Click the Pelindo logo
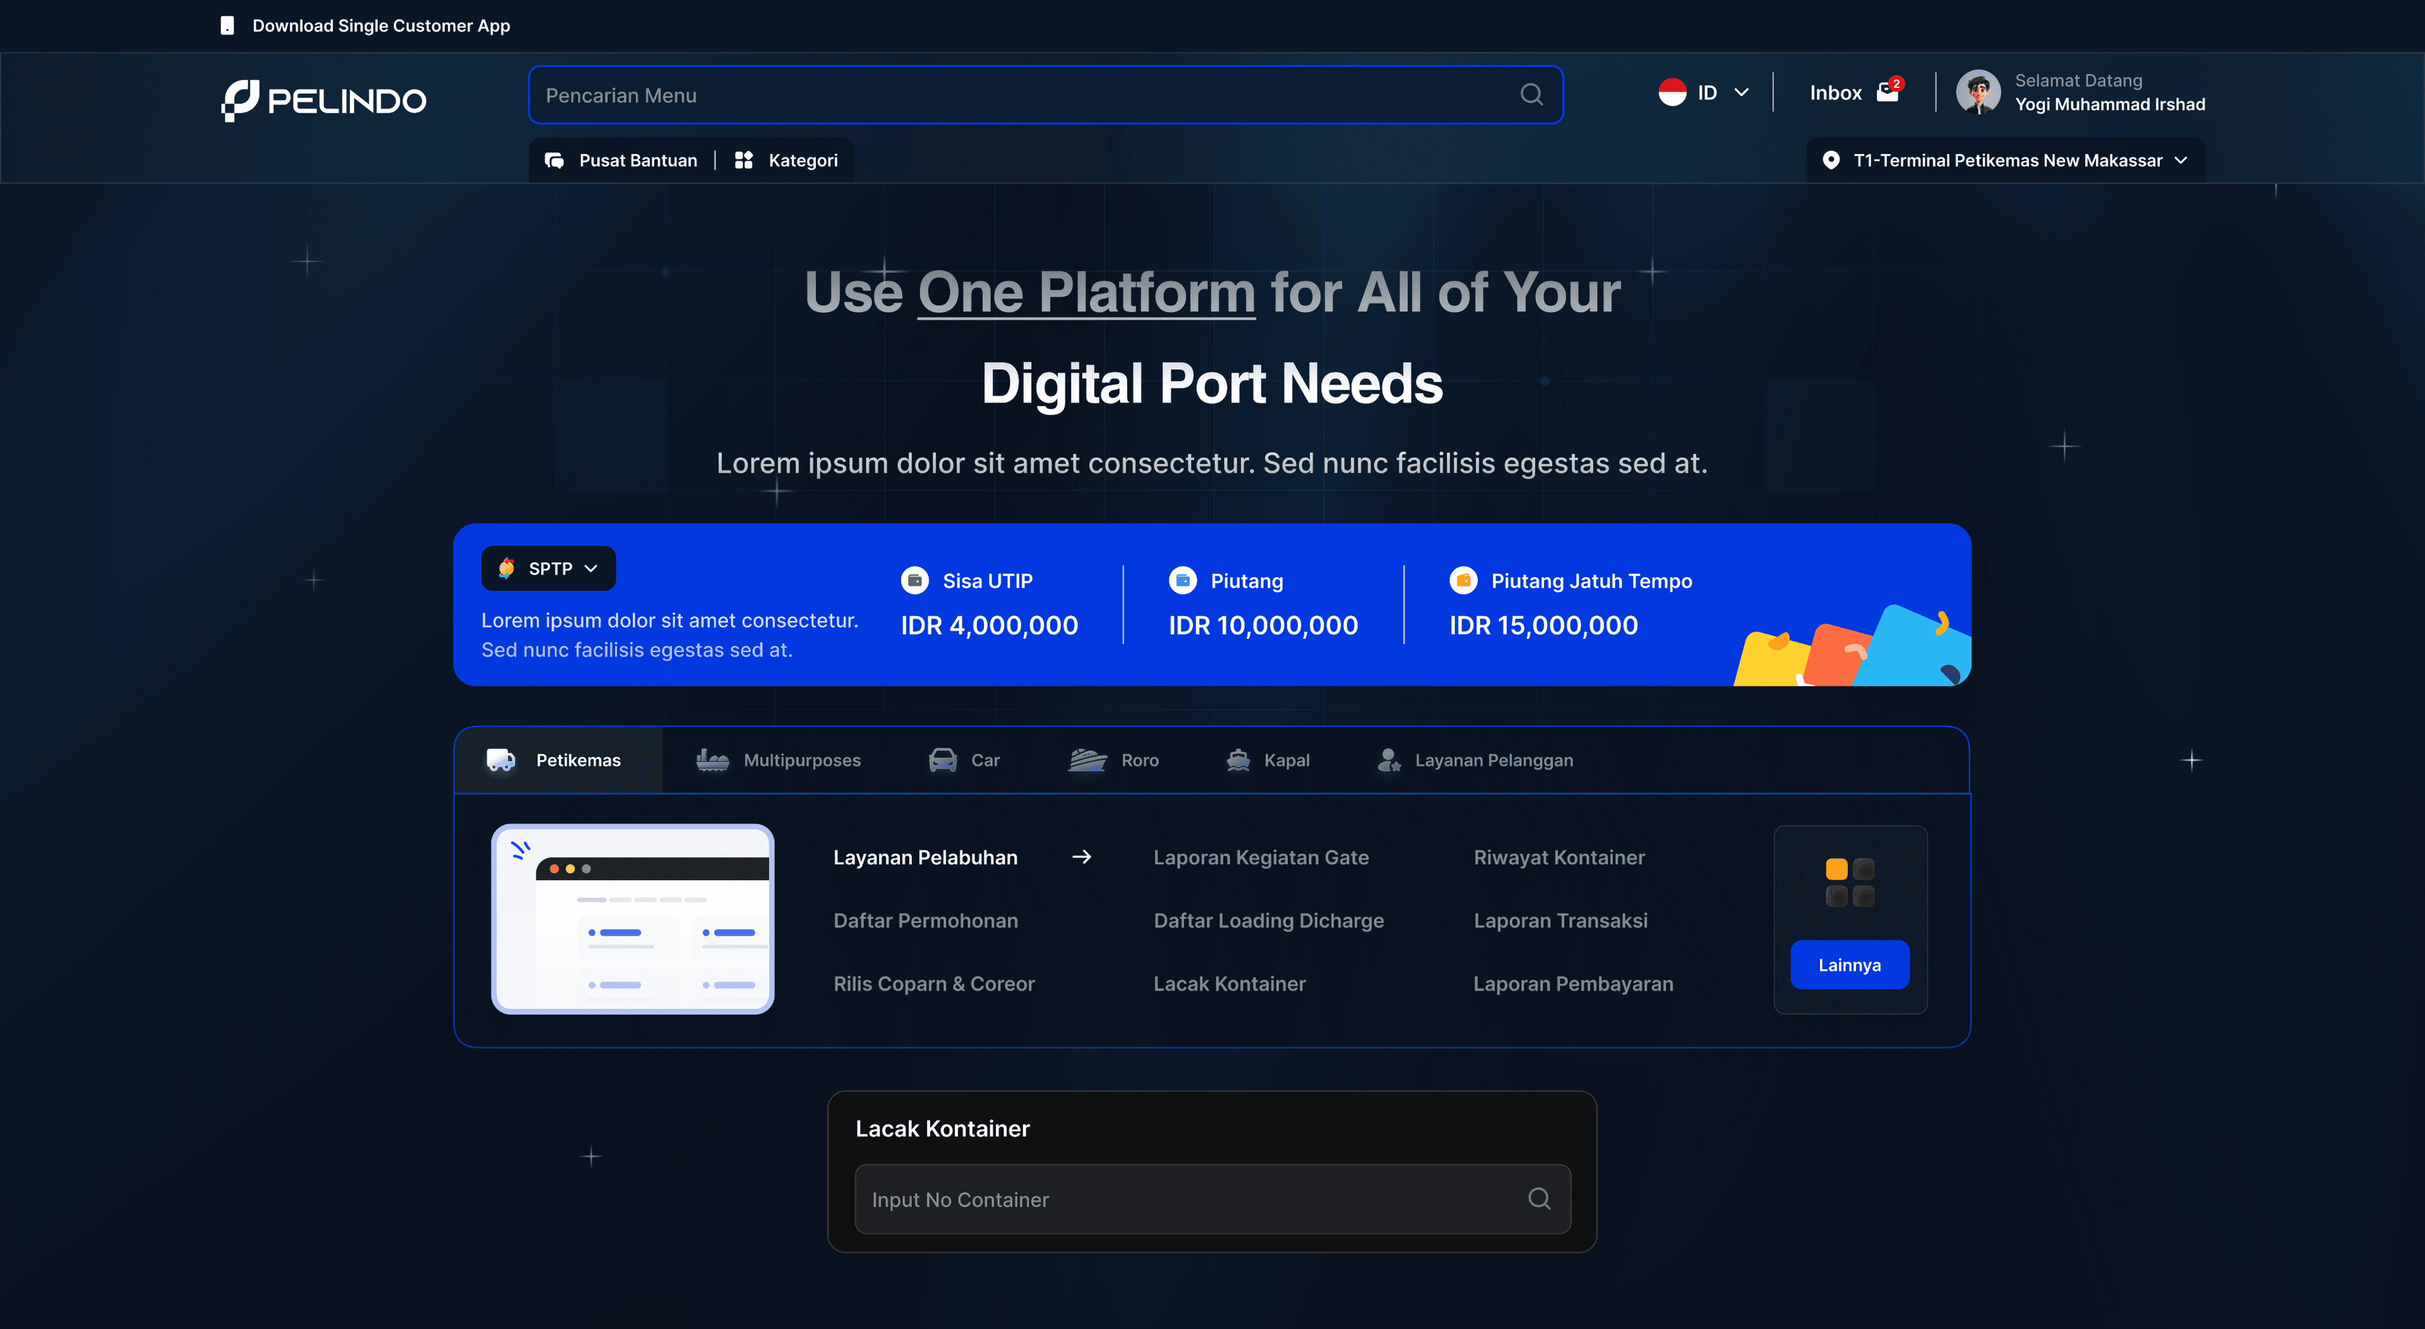 click(324, 100)
